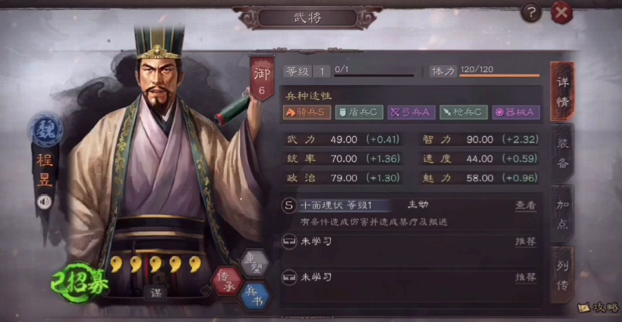This screenshot has width=622, height=322.
Task: Switch to the 加点 side tab
Action: pos(562,214)
